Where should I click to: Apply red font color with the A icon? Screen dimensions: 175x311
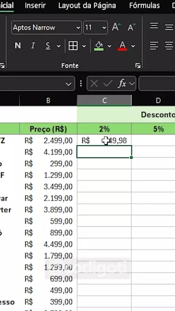tap(122, 46)
